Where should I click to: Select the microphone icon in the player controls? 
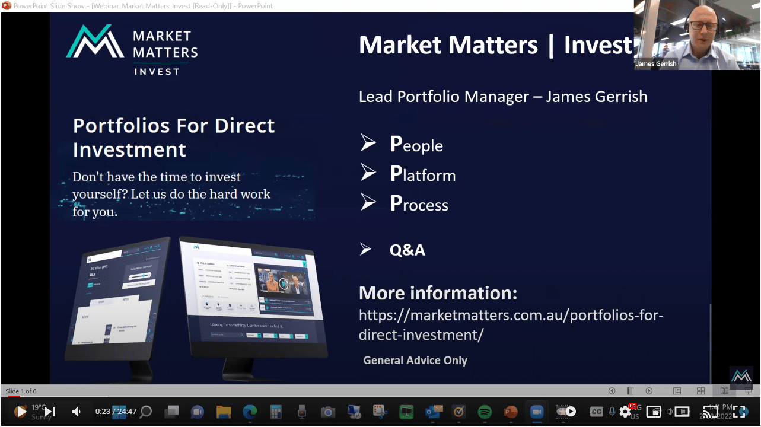[x=612, y=412]
